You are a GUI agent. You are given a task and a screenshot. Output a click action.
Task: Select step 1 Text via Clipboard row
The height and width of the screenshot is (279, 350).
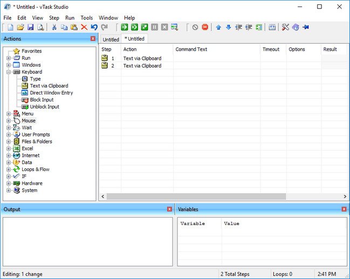223,58
